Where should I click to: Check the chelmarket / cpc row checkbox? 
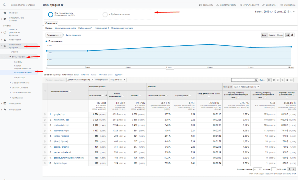click(45, 125)
